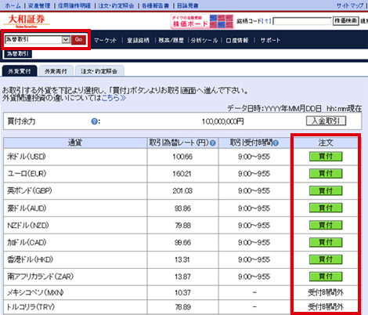The image size is (368, 315).
Task: Click the 201.03 rate for GBP
Action: point(182,191)
